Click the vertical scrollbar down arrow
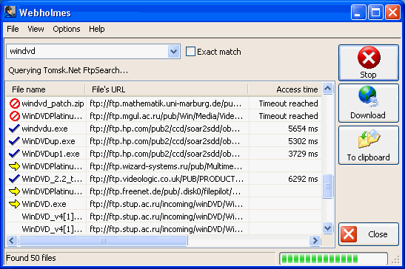The height and width of the screenshot is (269, 405). click(327, 228)
